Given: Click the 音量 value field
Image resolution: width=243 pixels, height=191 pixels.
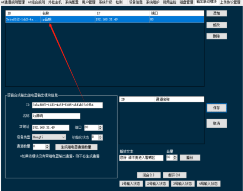Looking at the screenshot, I should point(169,158).
